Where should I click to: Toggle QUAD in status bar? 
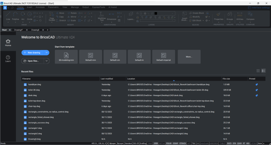click(239, 143)
